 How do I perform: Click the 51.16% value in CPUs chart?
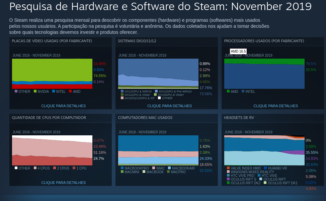100,152
